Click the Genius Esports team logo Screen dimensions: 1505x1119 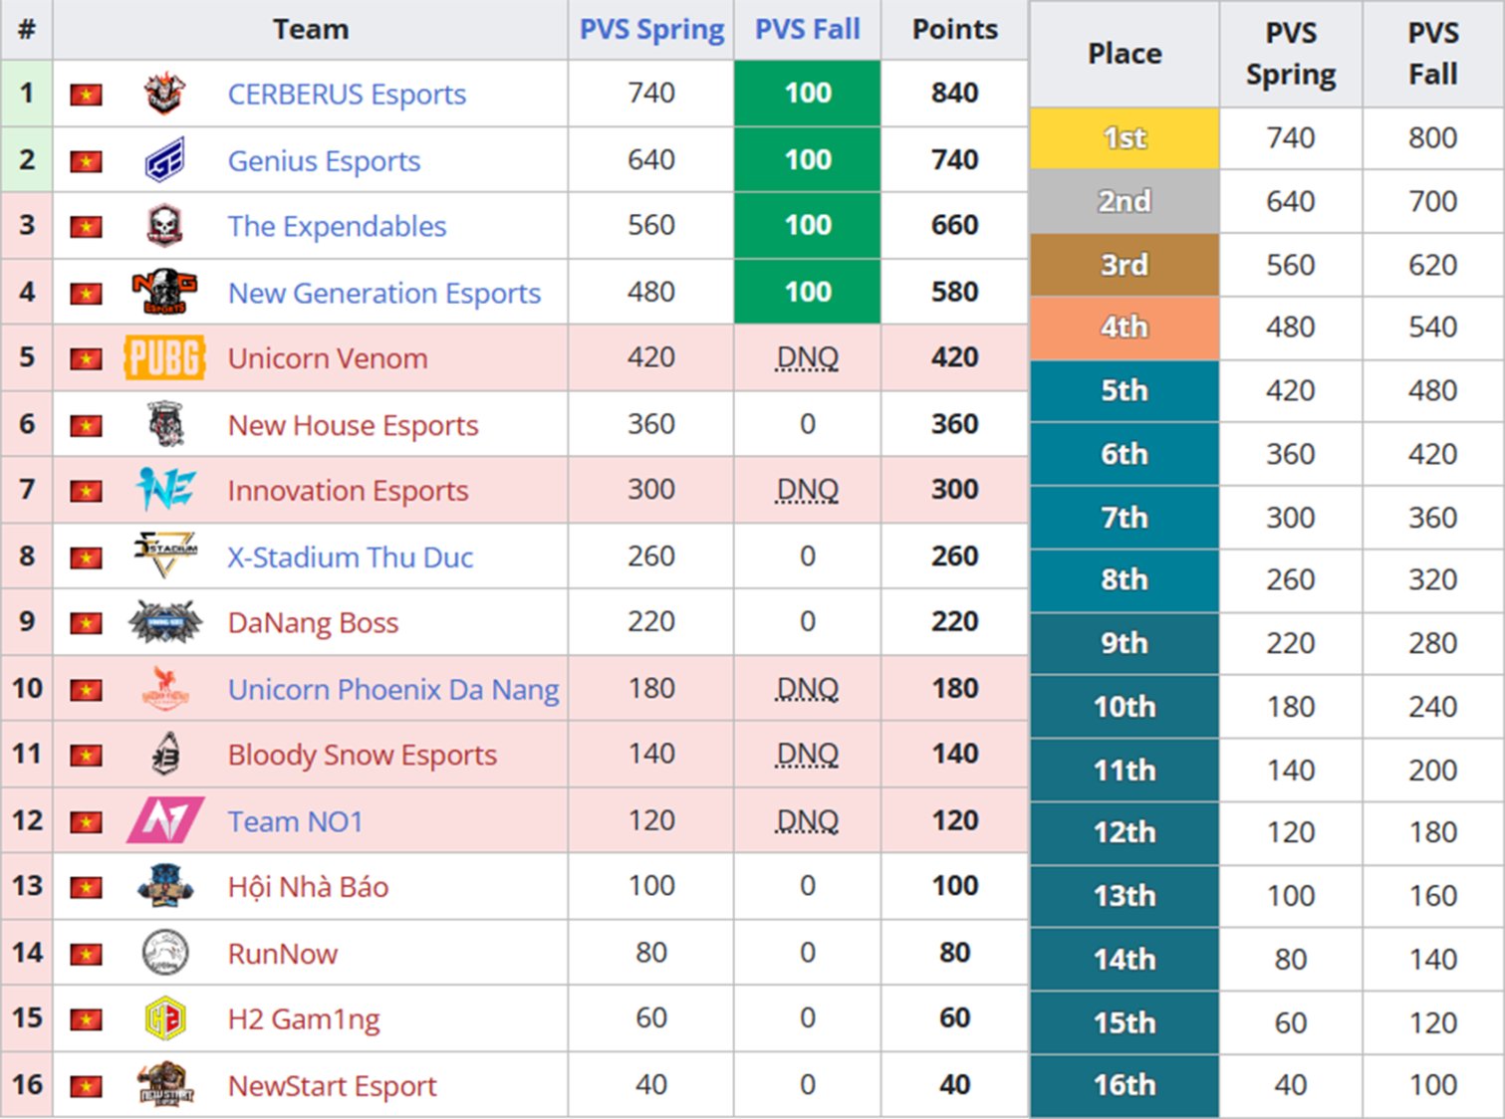coord(164,160)
